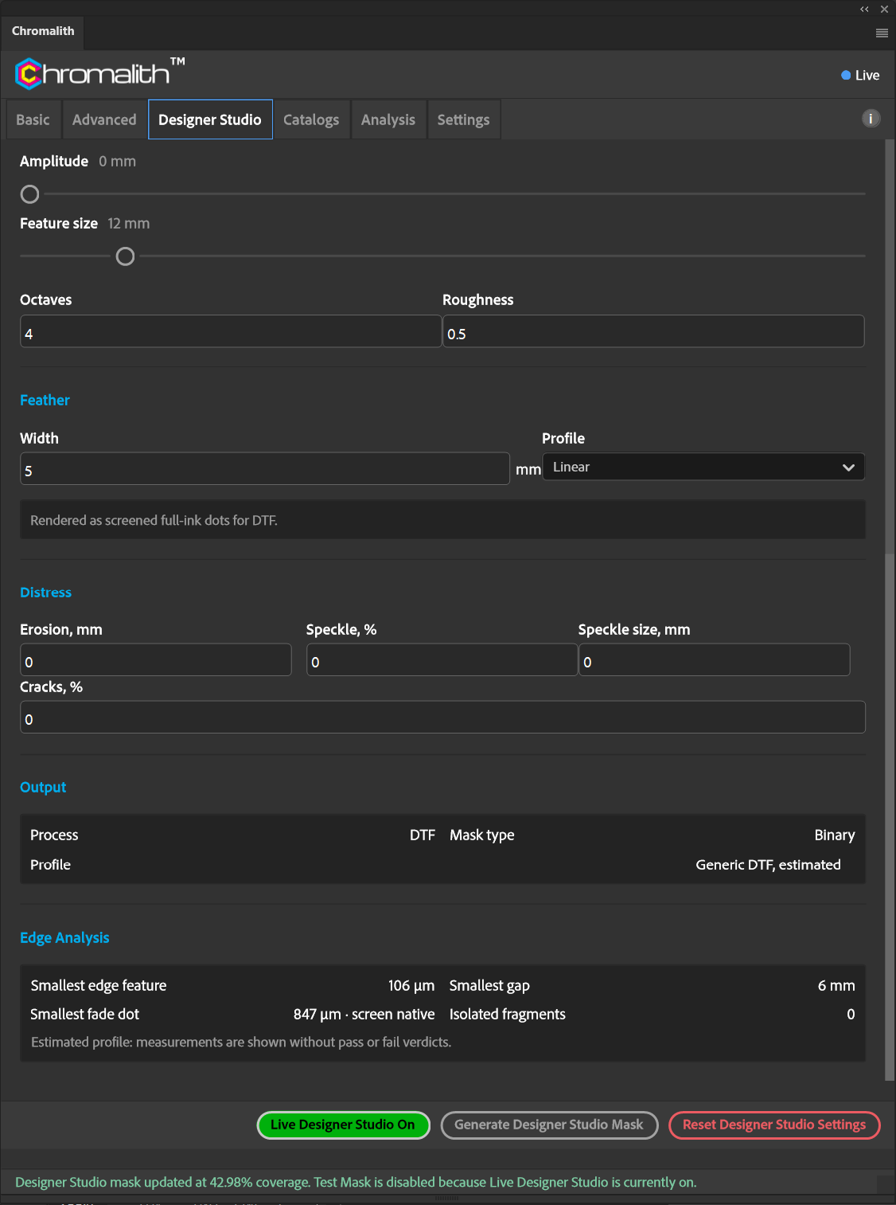Focus the Speckle, % input field
896x1205 pixels.
pos(442,659)
